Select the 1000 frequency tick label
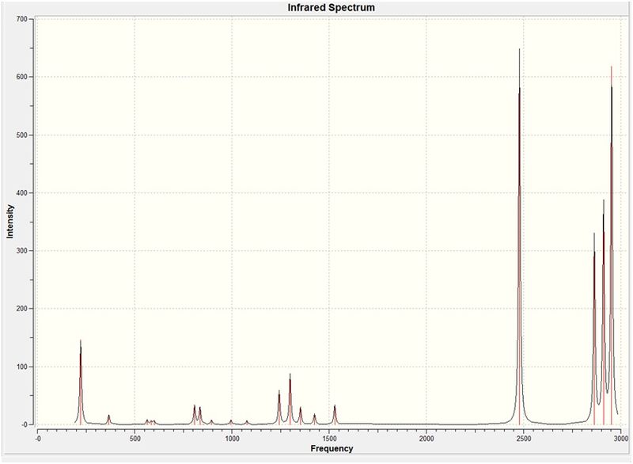 coord(232,439)
